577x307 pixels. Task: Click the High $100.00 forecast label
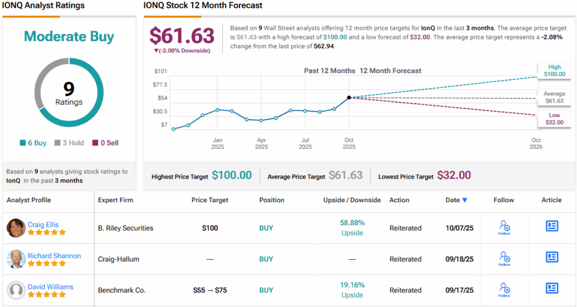point(553,70)
